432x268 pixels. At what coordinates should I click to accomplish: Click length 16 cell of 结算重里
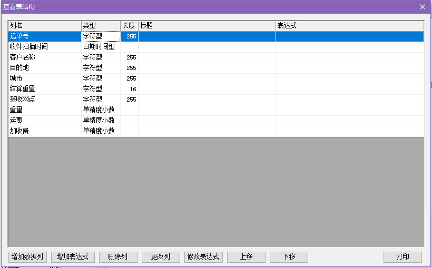[129, 89]
